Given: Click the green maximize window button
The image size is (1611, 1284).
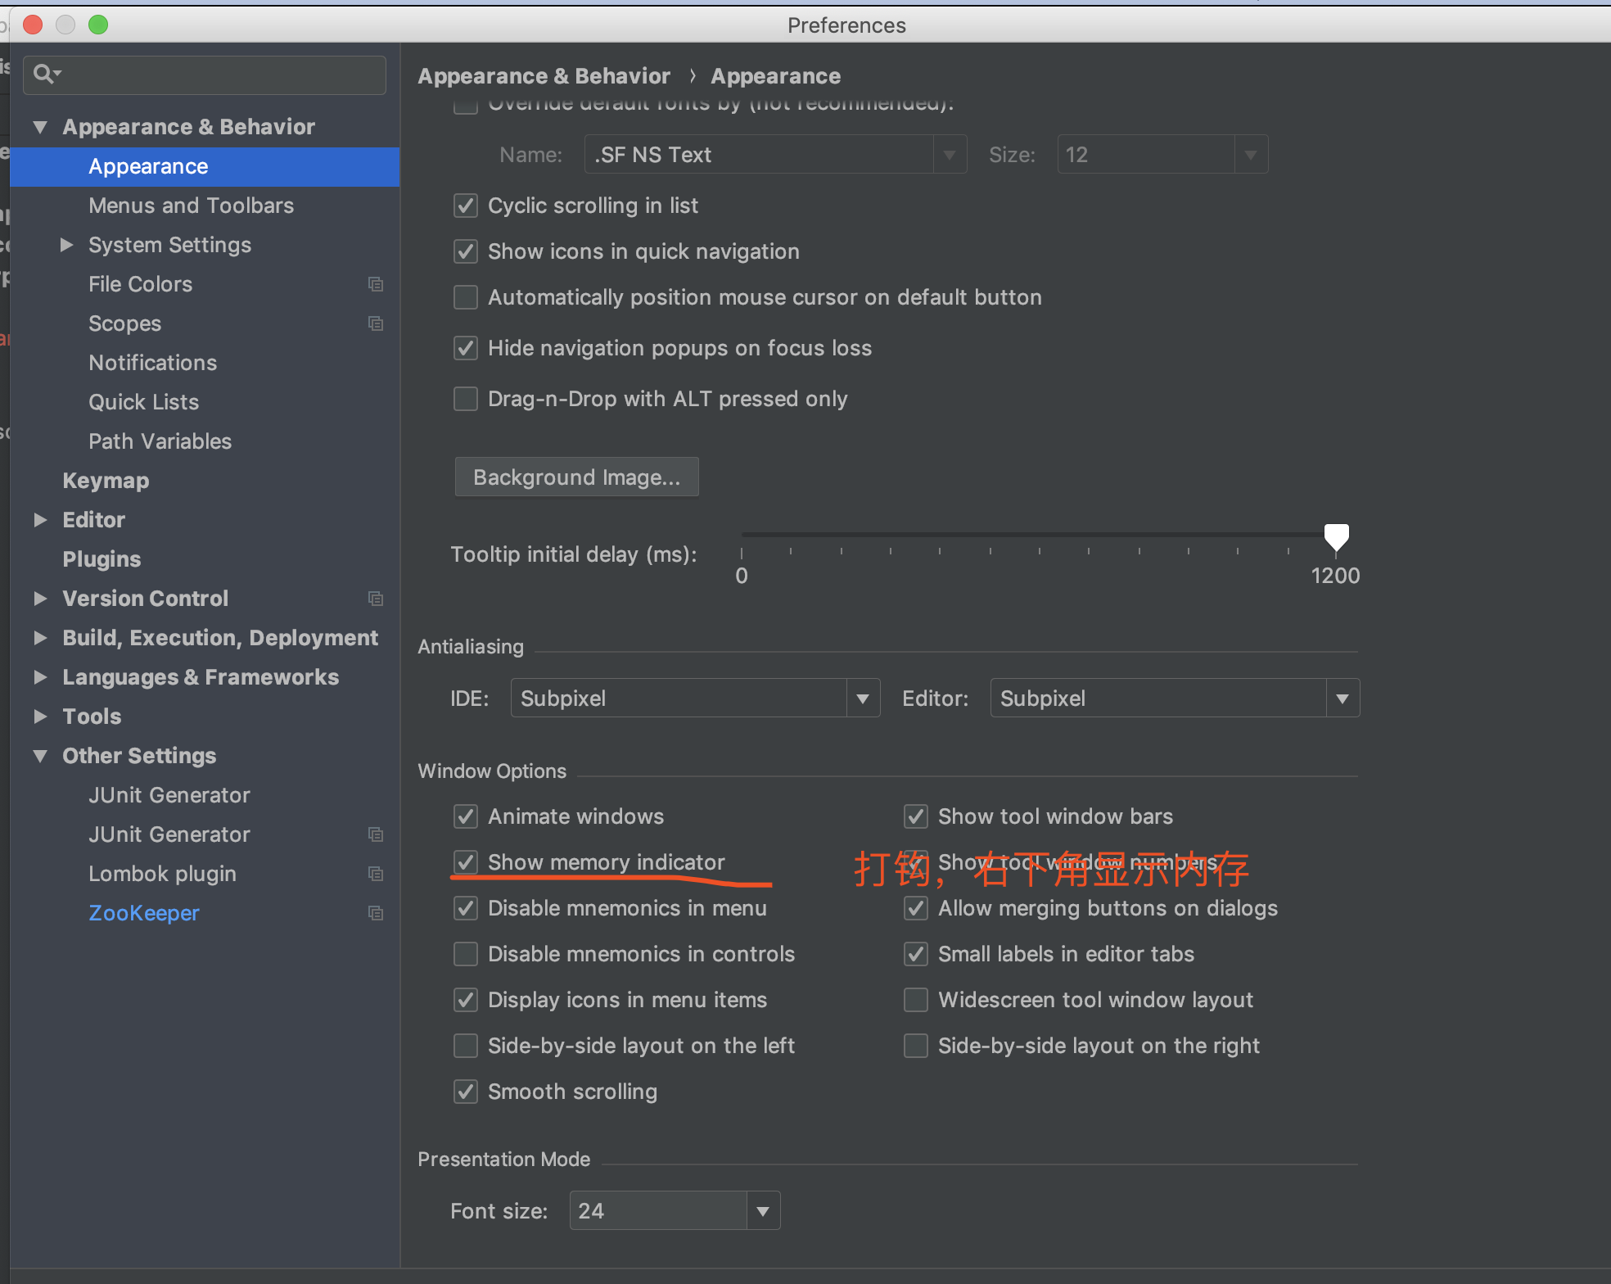Looking at the screenshot, I should point(98,25).
